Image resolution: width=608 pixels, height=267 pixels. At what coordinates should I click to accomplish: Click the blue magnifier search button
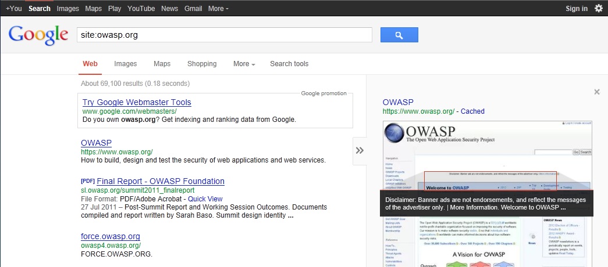[399, 35]
